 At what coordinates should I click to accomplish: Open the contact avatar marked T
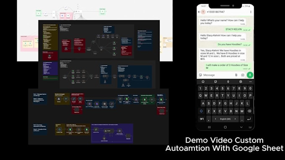203,12
